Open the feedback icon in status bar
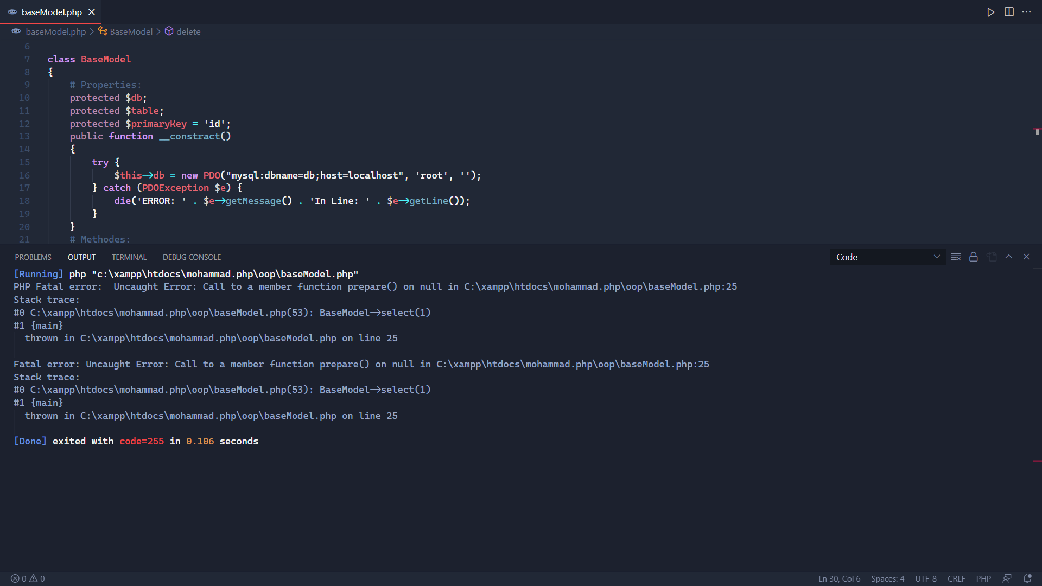This screenshot has height=586, width=1042. click(x=1007, y=579)
